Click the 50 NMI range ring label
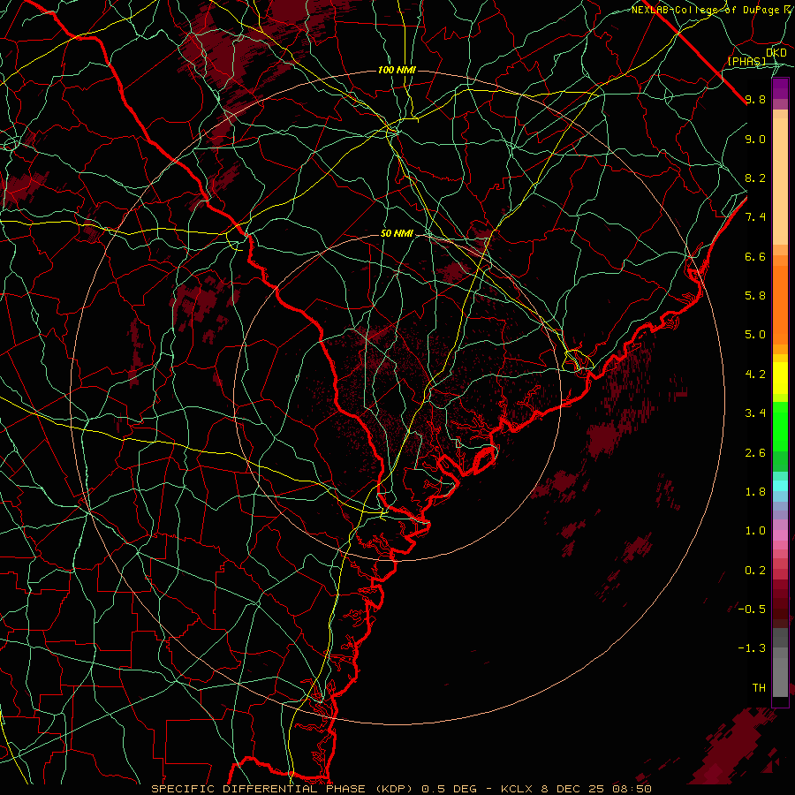 click(x=397, y=233)
